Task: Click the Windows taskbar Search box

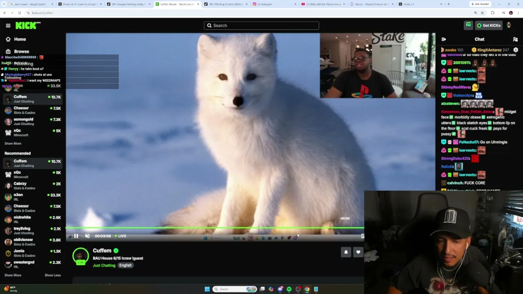Action: (x=235, y=289)
